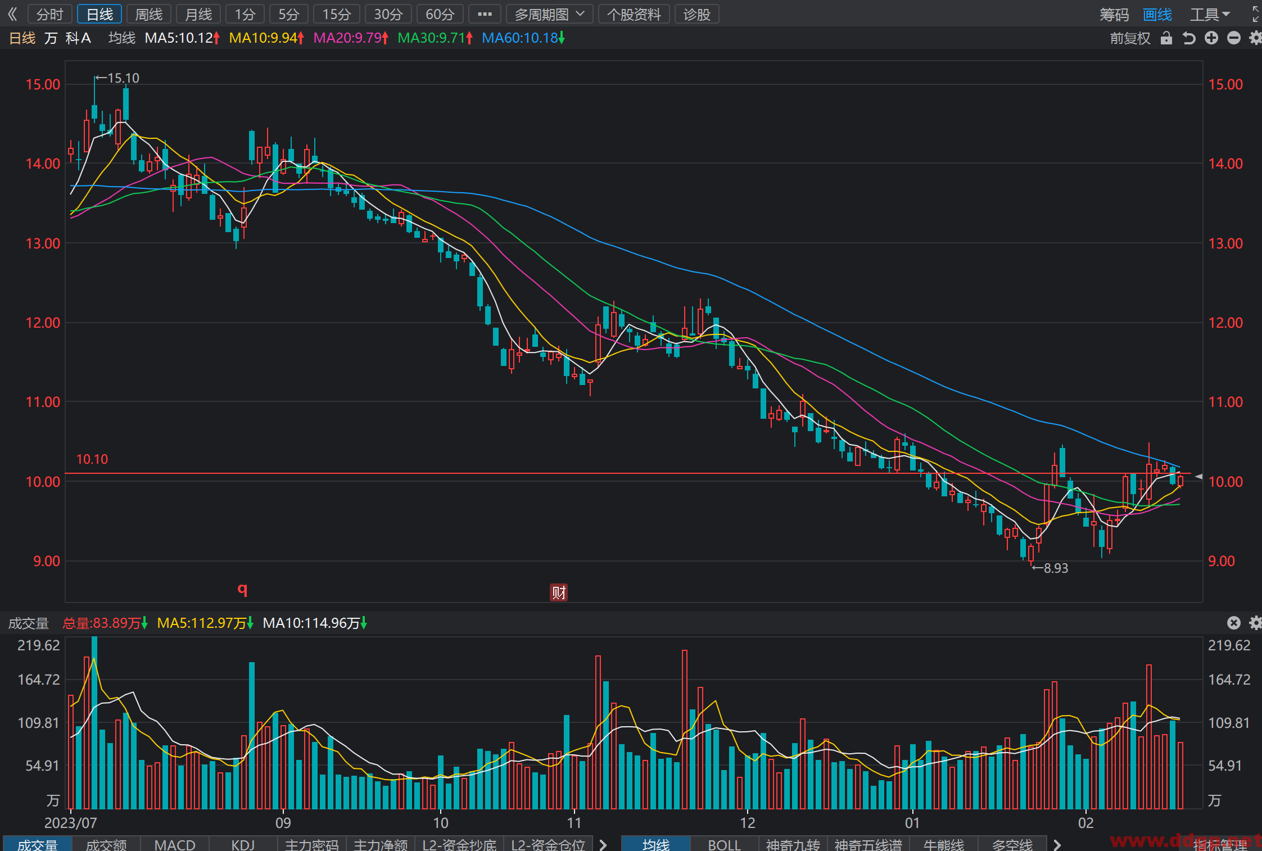Activate 画线 drawing tools
Screen dimensions: 1262x851
[x=1157, y=14]
